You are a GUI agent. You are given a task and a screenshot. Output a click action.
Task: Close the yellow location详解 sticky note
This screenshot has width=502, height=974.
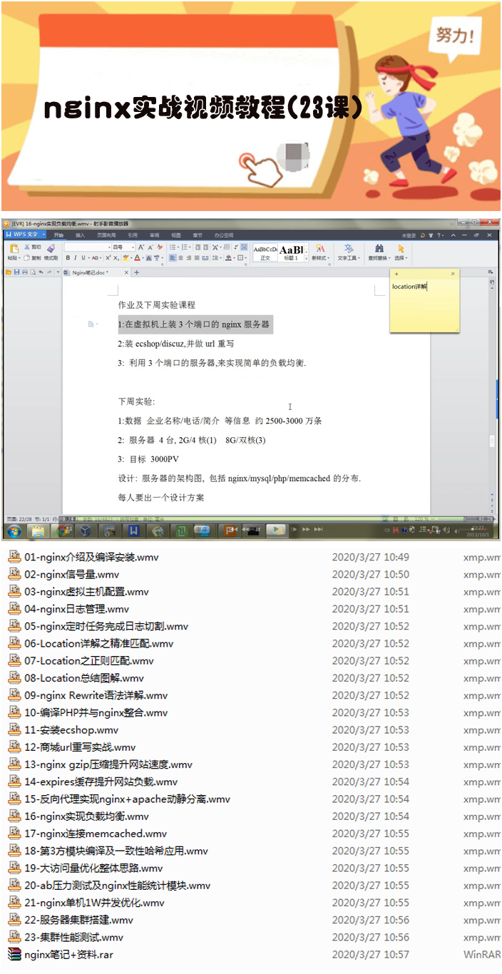[453, 274]
